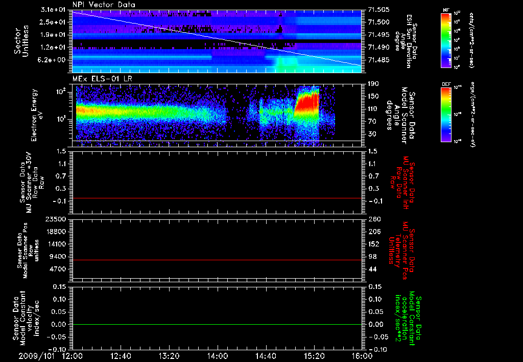Select the "MEx ELS-01 LR" panel title
This screenshot has width=523, height=362.
click(x=102, y=79)
